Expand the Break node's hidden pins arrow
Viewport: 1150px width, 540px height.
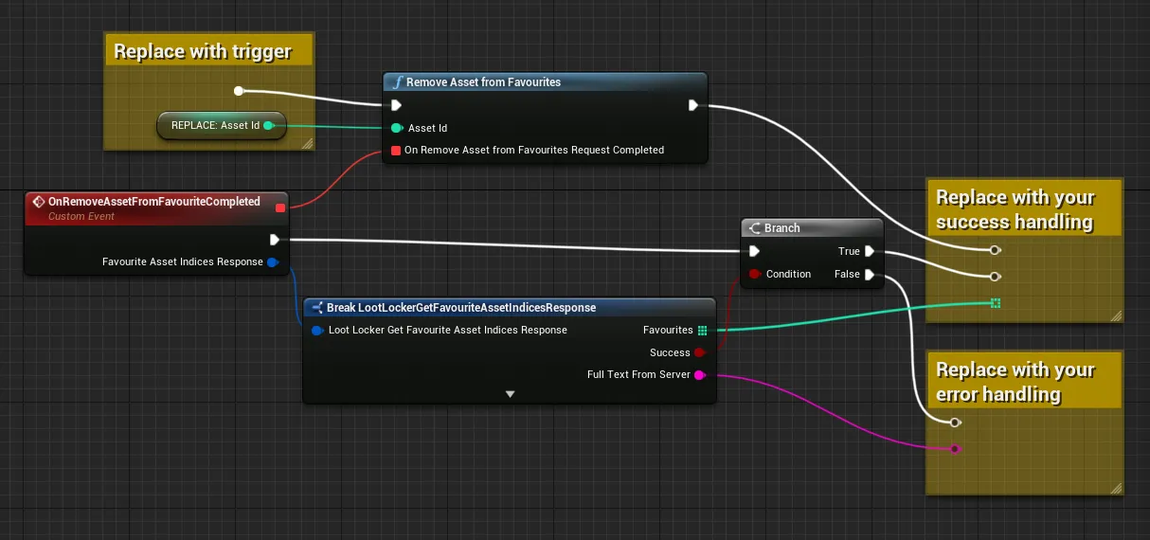(510, 393)
